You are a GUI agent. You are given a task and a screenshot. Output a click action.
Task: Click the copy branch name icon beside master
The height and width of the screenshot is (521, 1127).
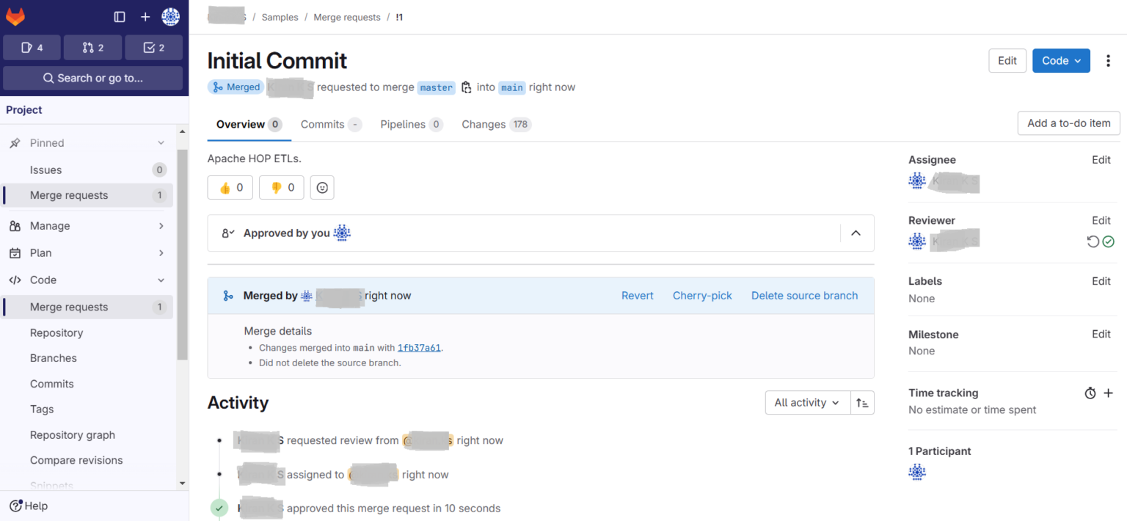click(467, 87)
